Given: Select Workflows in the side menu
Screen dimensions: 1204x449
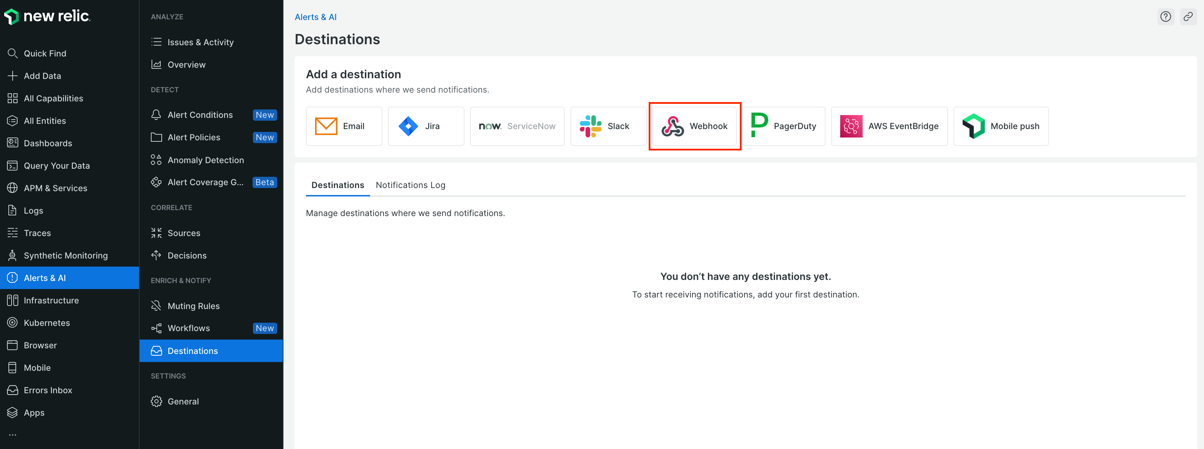Looking at the screenshot, I should [188, 328].
